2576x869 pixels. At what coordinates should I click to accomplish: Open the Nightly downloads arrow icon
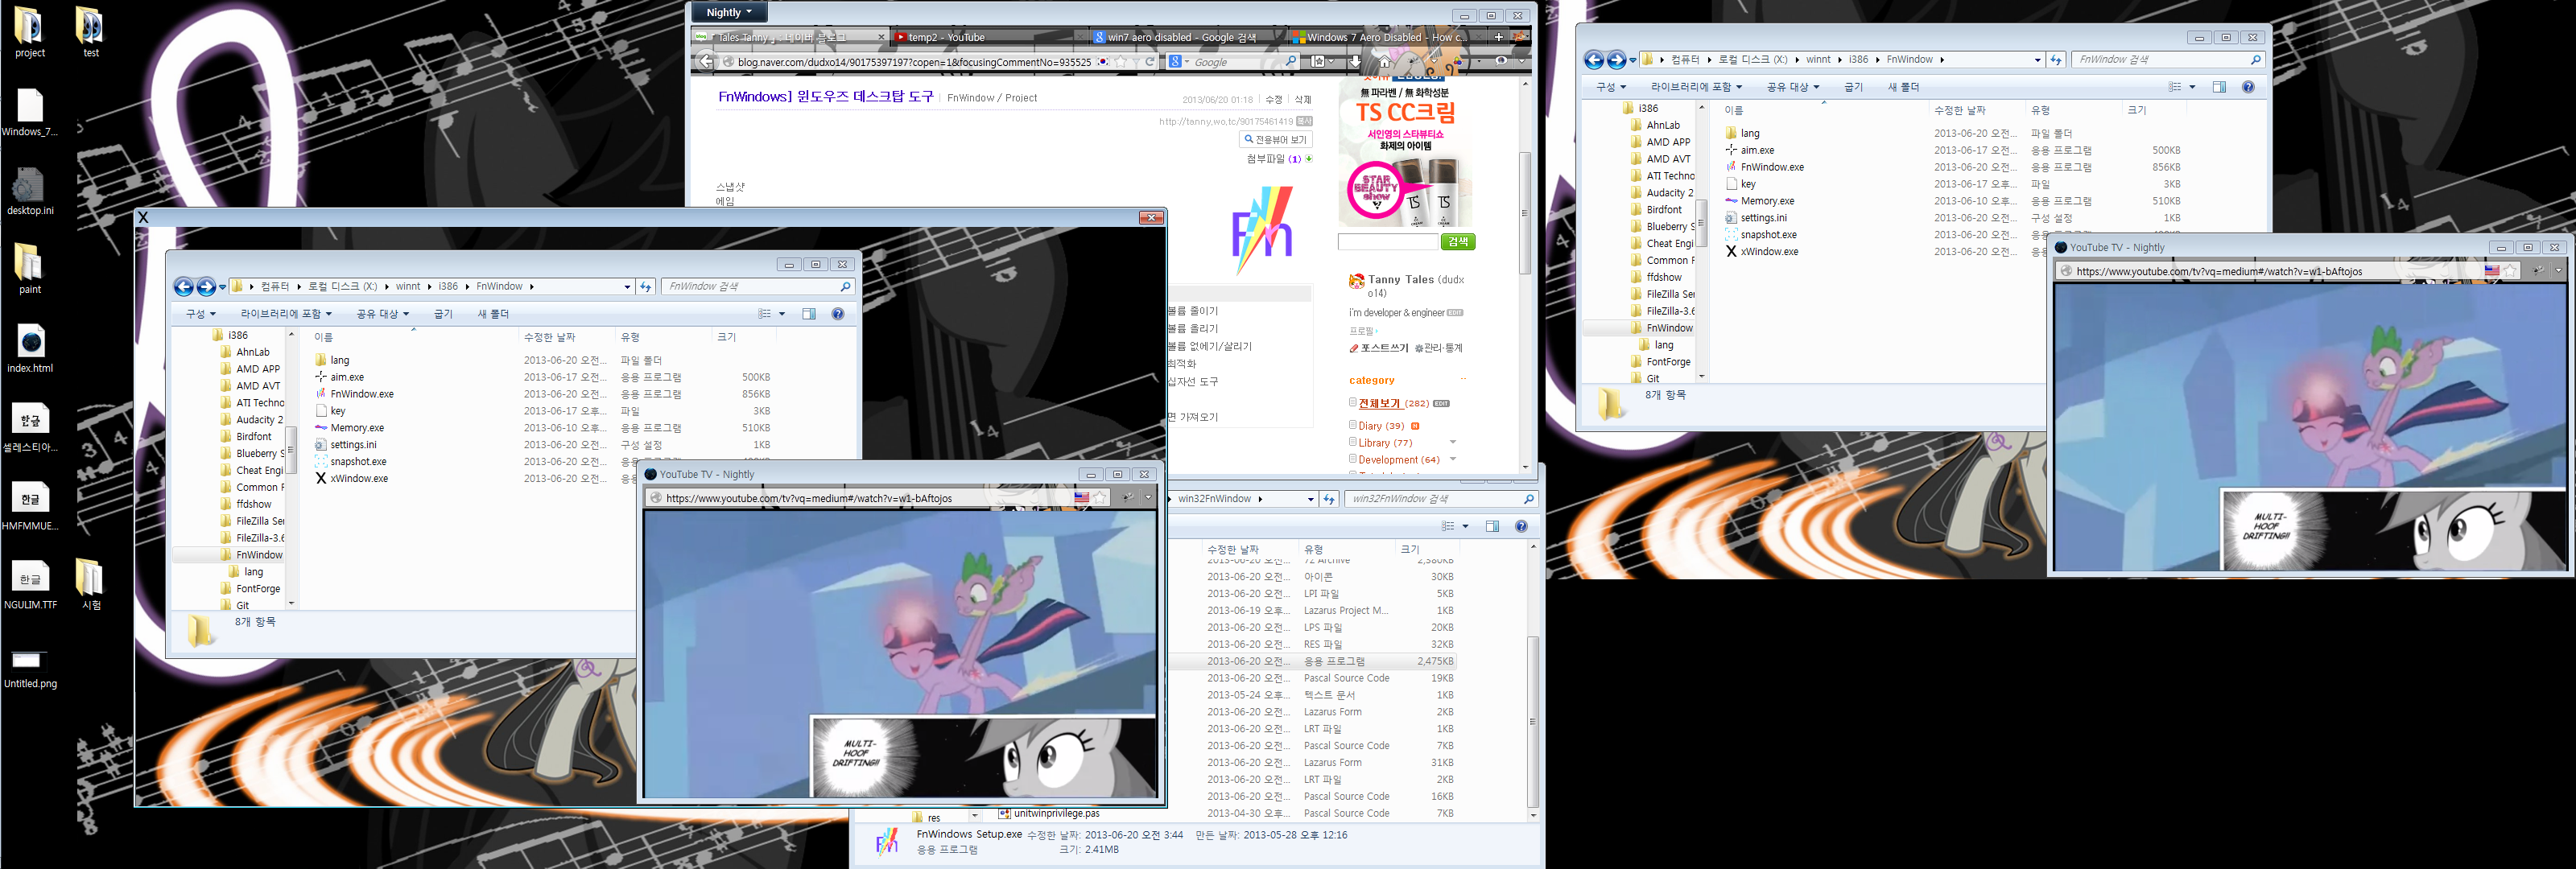[1354, 62]
